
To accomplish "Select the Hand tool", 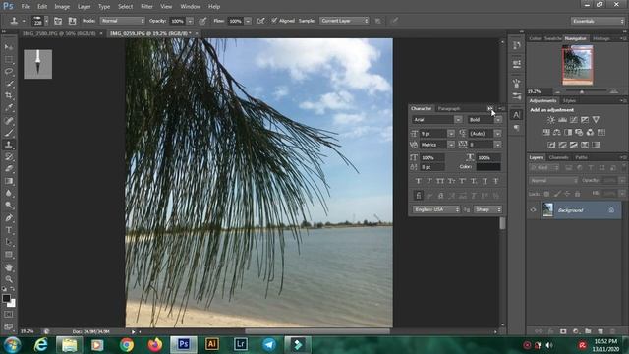I will (9, 267).
